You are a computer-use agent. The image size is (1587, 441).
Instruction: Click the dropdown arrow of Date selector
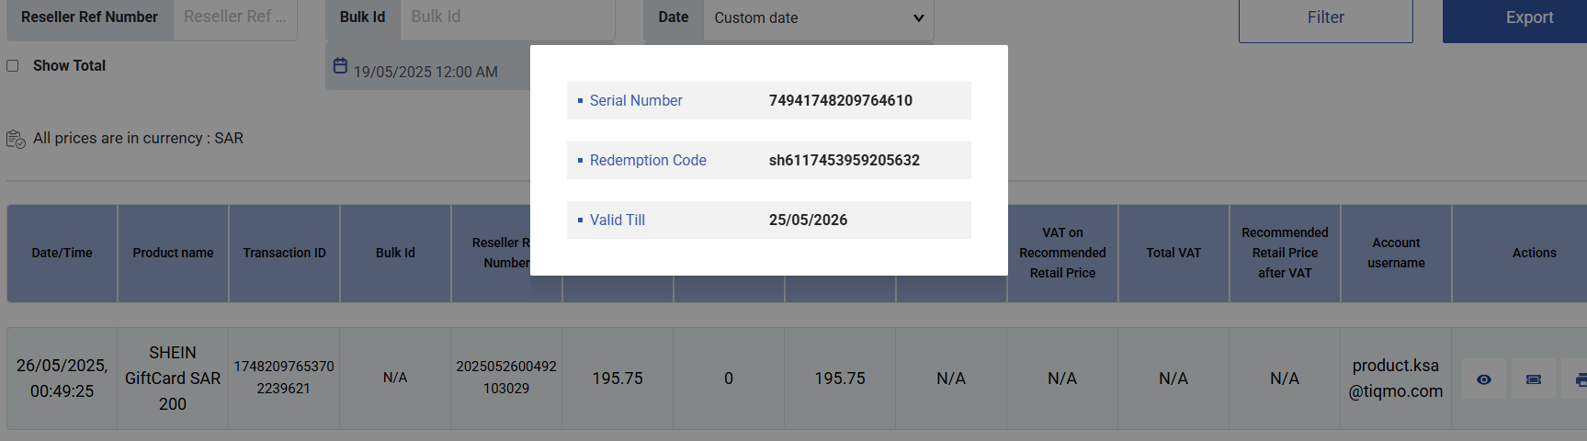[918, 18]
